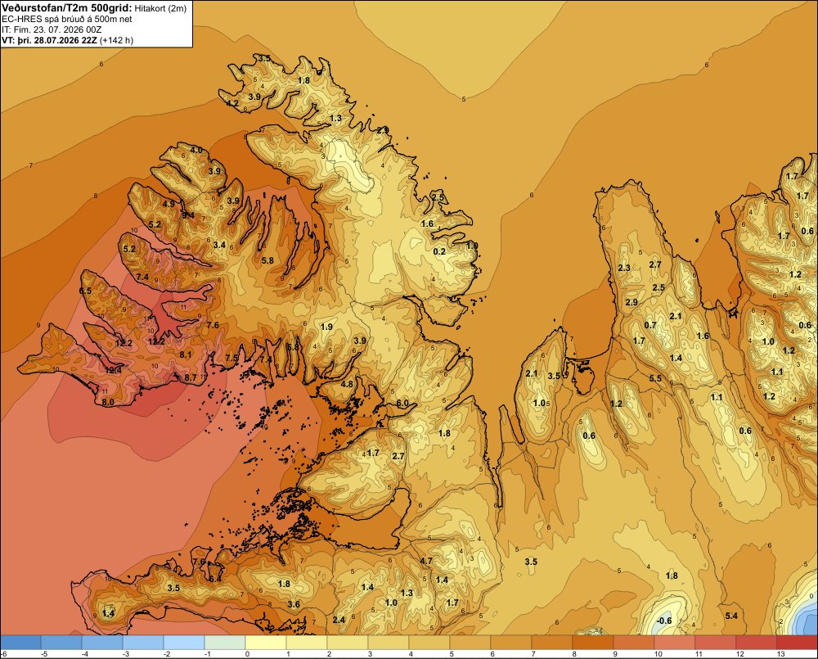Select the pale green legend swatch between -1 and 0
This screenshot has height=659, width=818.
pos(225,642)
